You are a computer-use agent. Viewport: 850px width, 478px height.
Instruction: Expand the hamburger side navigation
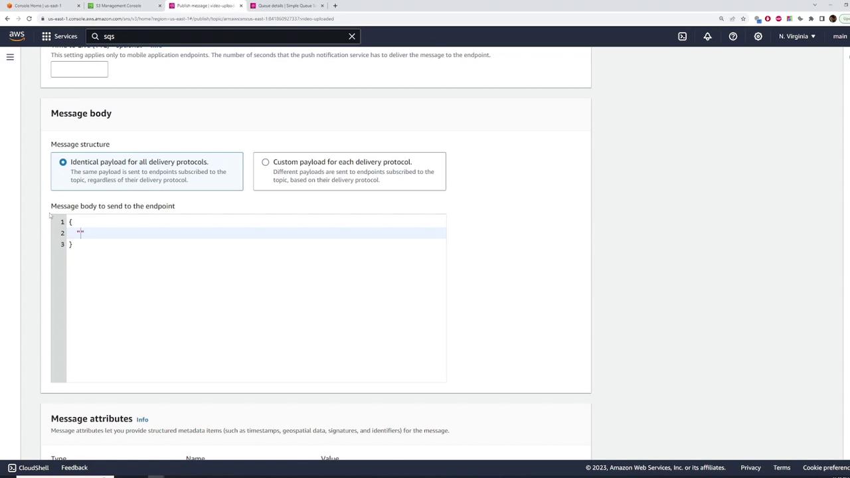[x=10, y=57]
